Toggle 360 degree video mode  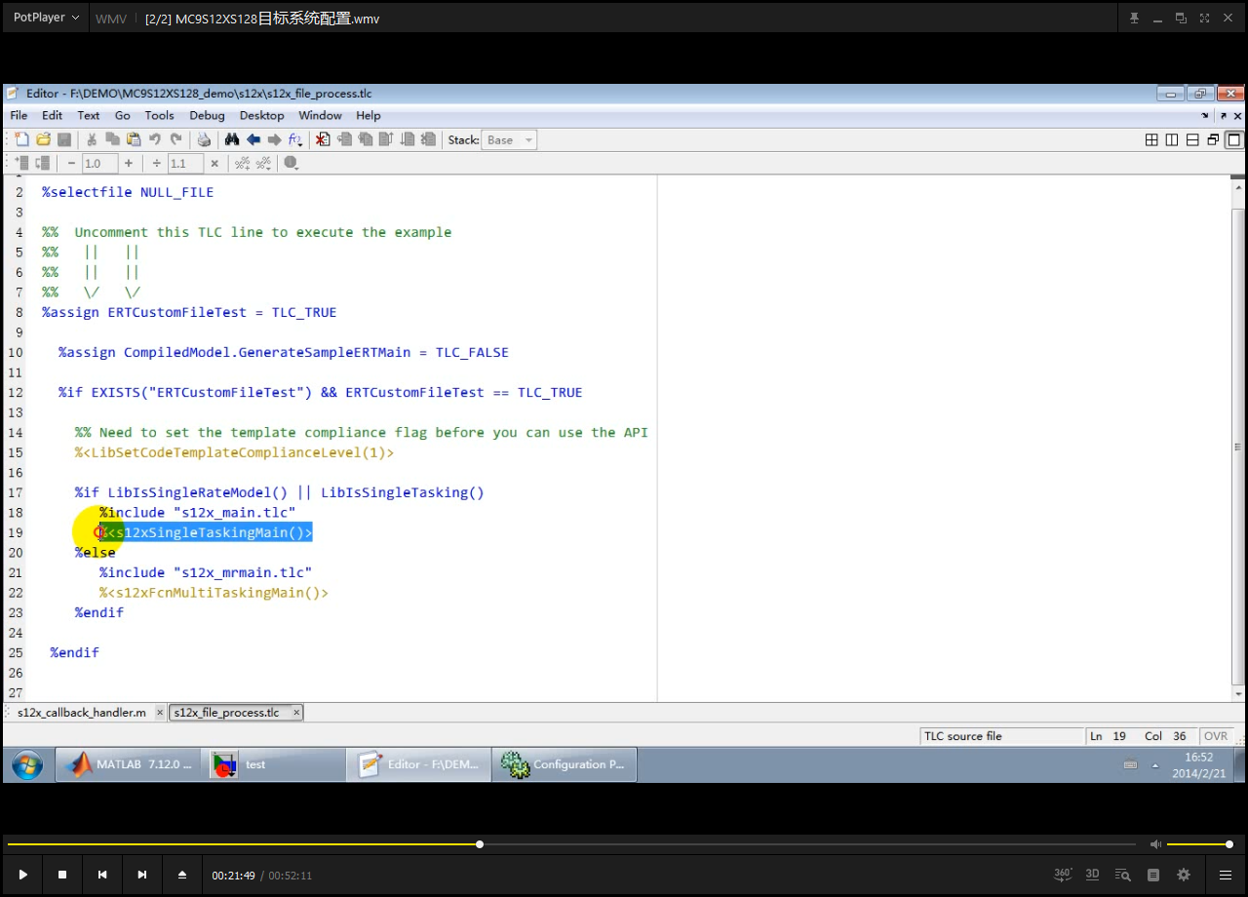(x=1063, y=875)
